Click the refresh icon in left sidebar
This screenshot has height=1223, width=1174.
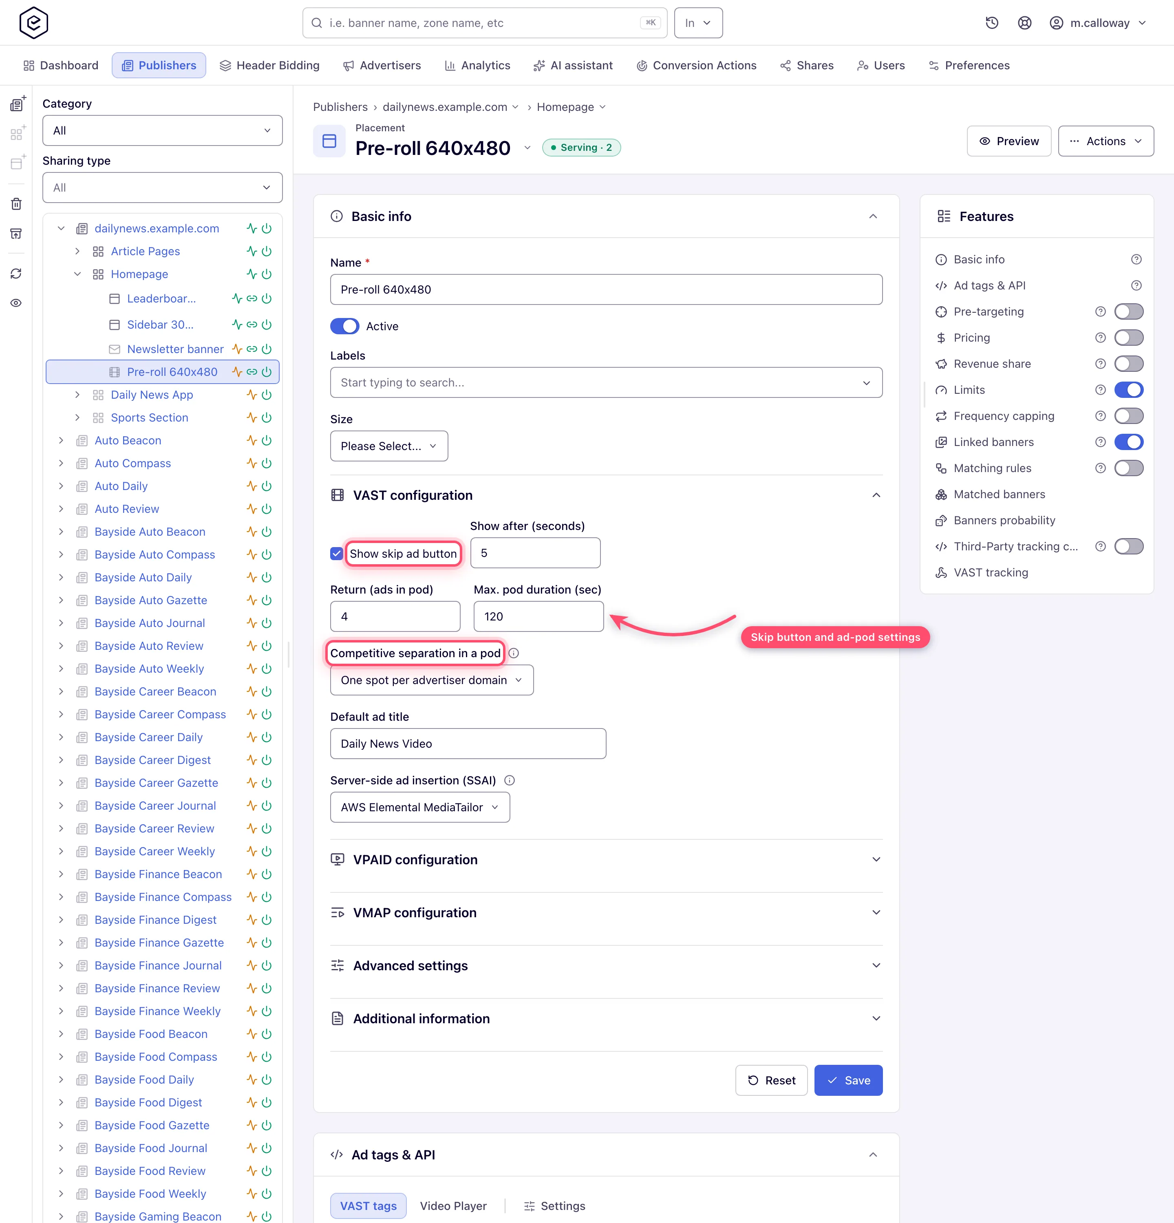(x=16, y=273)
